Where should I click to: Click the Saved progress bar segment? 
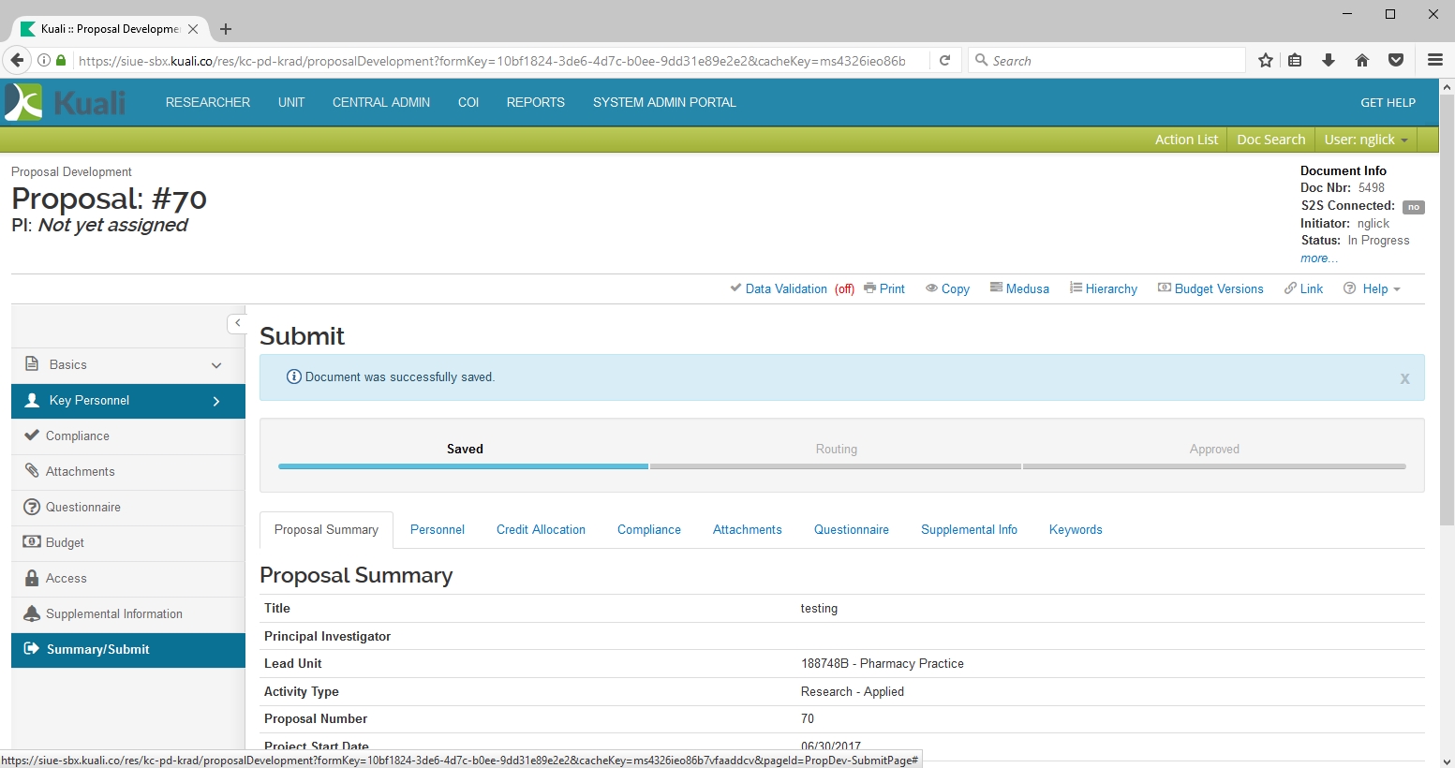coord(464,465)
